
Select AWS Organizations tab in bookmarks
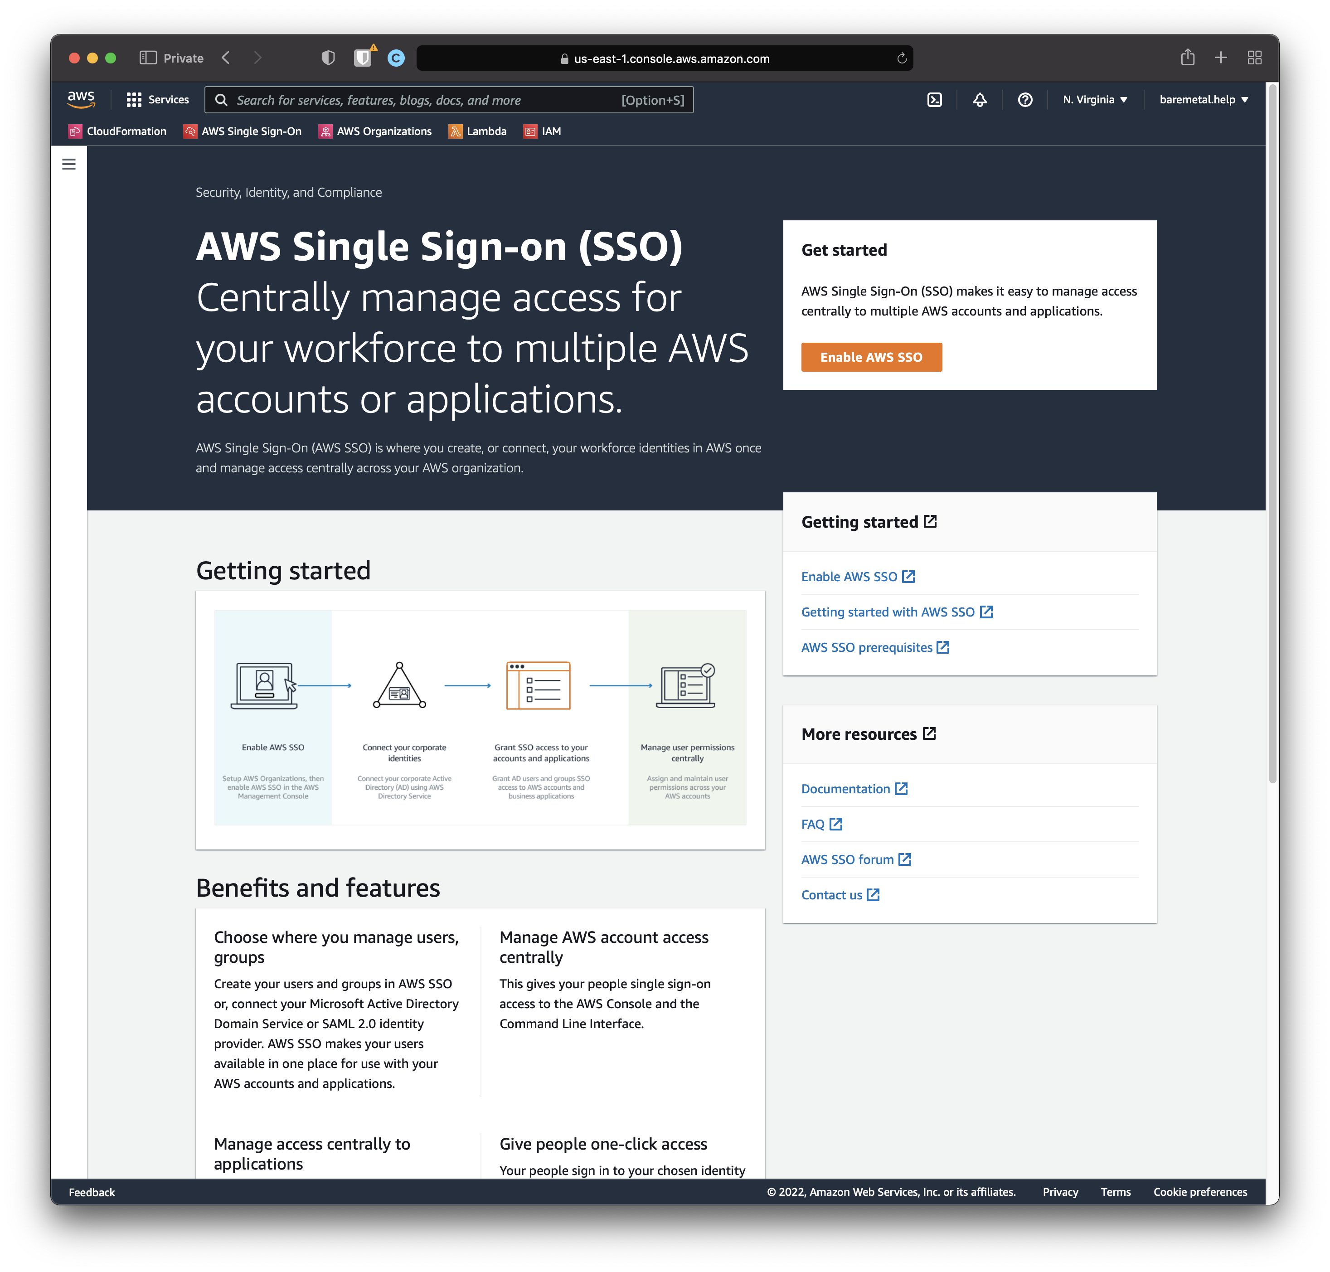tap(383, 132)
